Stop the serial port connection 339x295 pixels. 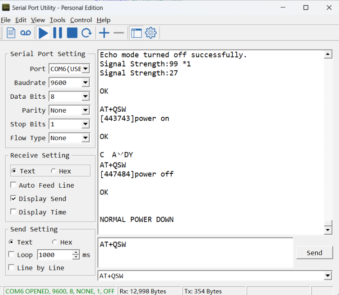[72, 33]
